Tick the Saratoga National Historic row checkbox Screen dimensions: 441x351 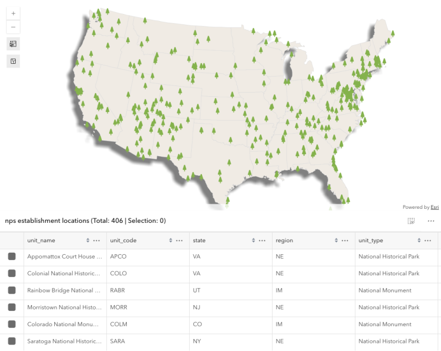click(x=12, y=341)
